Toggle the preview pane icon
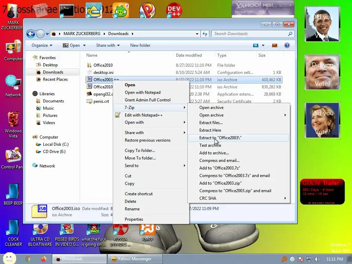352x264 pixels. [x=275, y=45]
